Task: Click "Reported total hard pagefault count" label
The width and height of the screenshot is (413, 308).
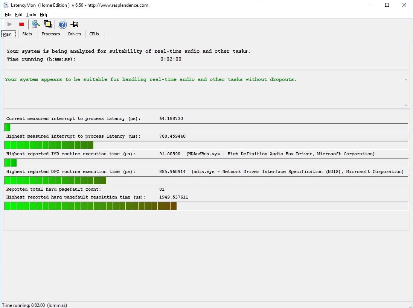Action: click(53, 189)
